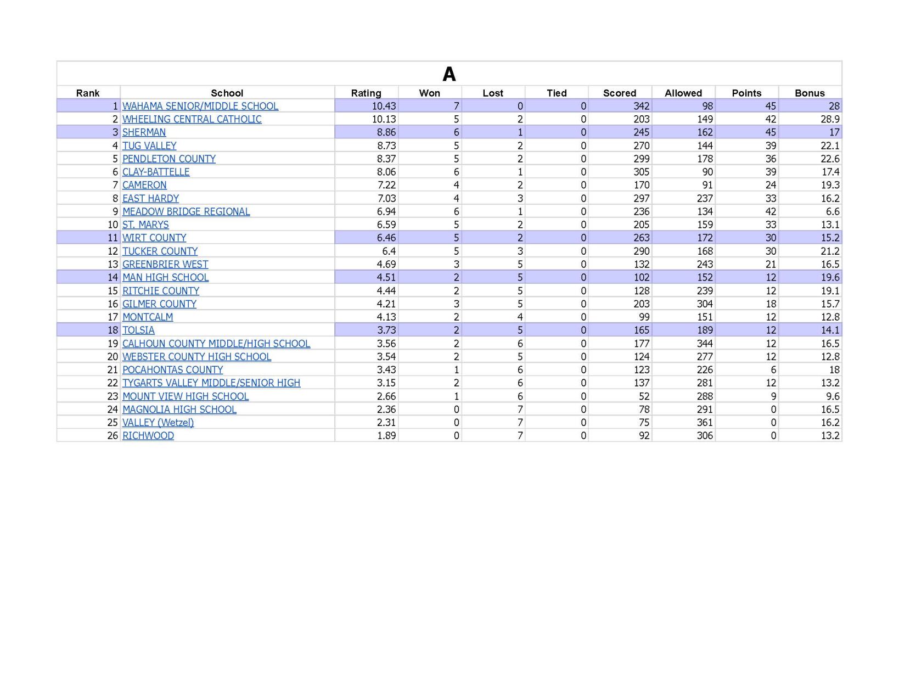Open the TUG VALLEY page

coord(149,145)
